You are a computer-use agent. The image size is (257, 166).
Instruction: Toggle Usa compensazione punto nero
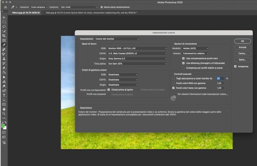coord(183,58)
